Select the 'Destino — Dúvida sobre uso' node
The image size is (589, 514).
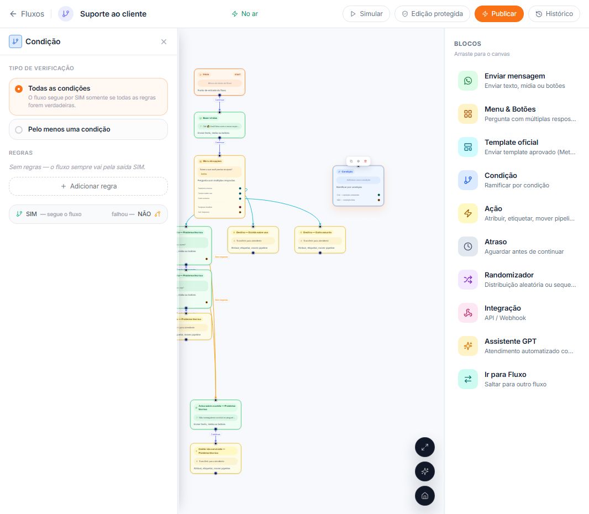point(253,240)
